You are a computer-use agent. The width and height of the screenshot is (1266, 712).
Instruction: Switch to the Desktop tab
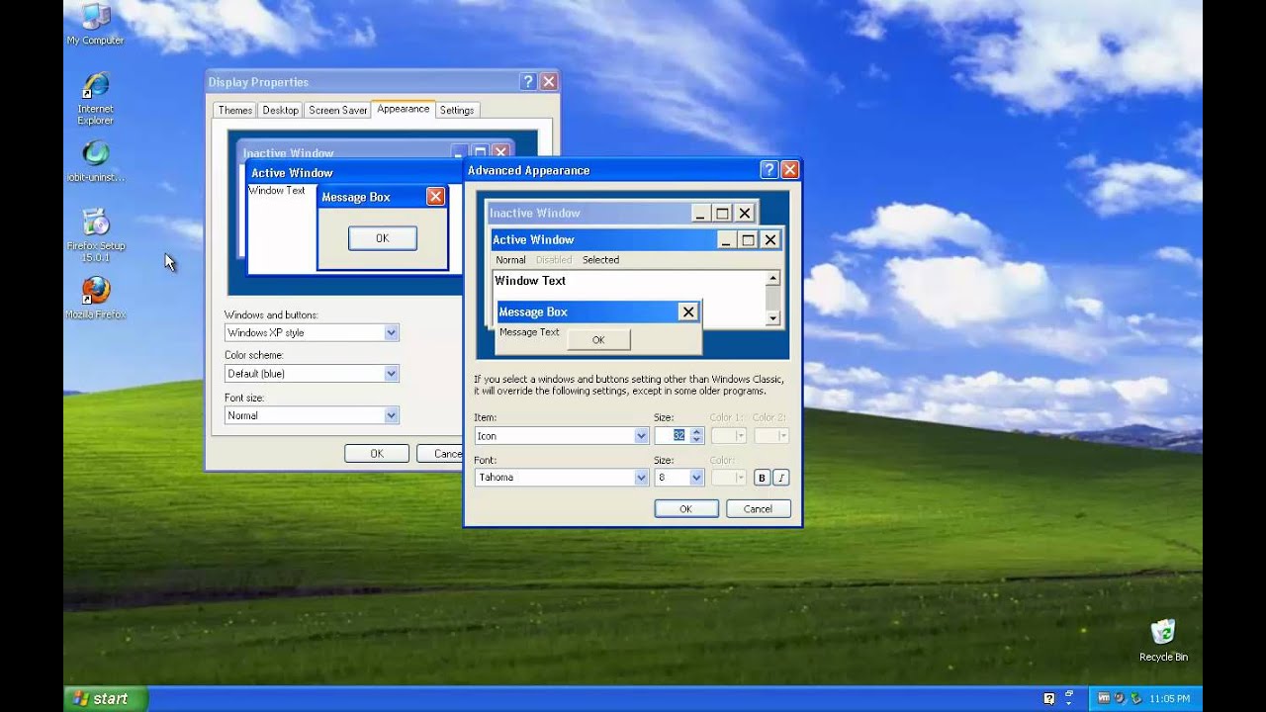point(281,111)
